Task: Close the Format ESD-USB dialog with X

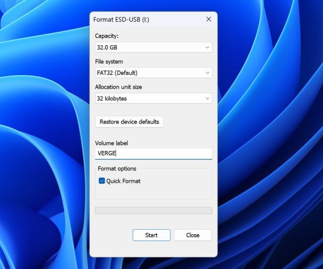Action: tap(208, 19)
